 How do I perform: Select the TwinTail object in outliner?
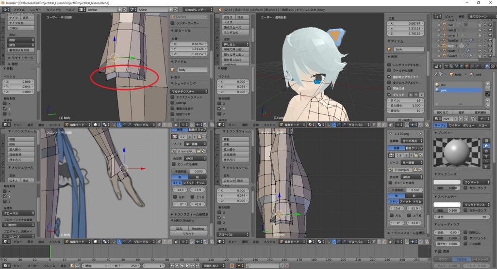(x=453, y=41)
